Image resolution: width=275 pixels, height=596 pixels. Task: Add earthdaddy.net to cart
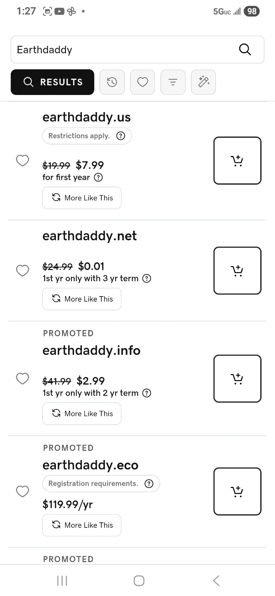click(237, 270)
